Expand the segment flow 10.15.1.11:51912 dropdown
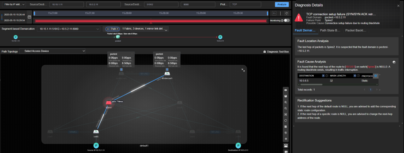 tap(69, 29)
